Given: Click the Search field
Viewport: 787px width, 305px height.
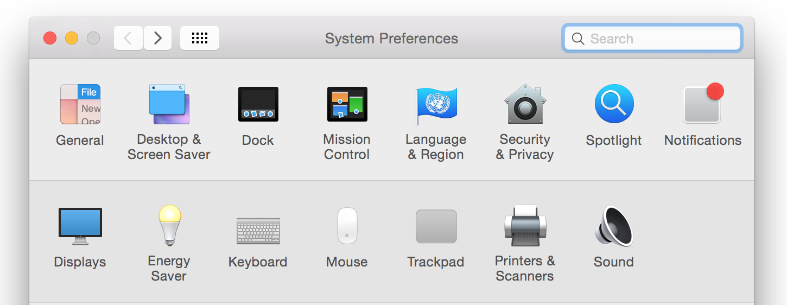Looking at the screenshot, I should coord(652,39).
